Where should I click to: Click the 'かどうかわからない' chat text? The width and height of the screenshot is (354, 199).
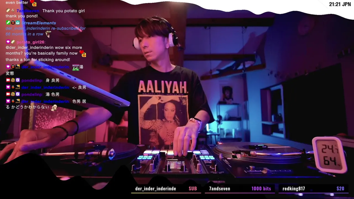click(30, 107)
